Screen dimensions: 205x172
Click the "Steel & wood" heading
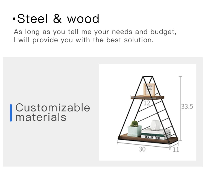pos(58,19)
